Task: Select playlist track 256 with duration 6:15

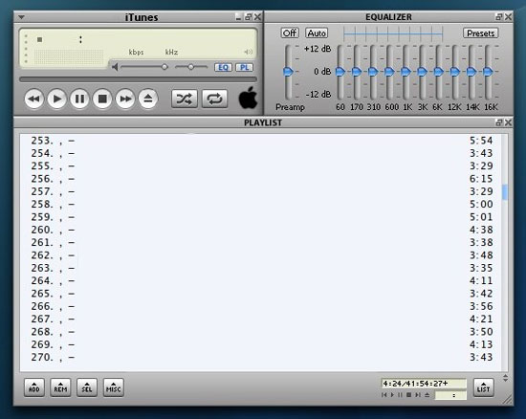Action: (262, 179)
